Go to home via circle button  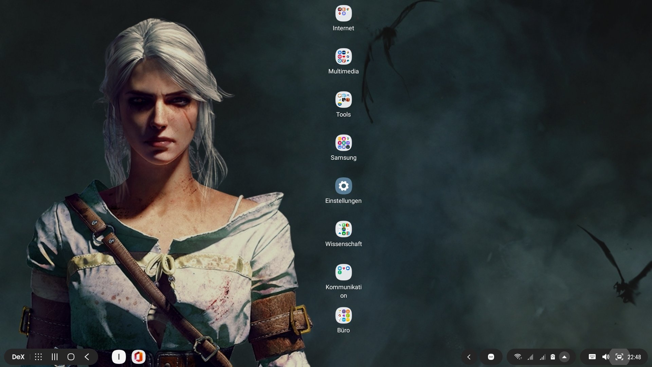coord(71,357)
